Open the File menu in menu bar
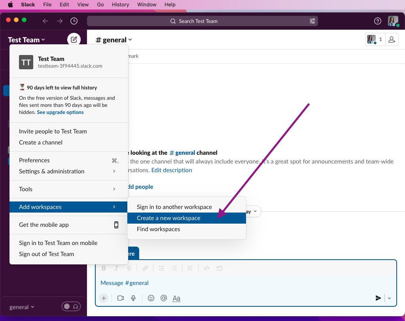The width and height of the screenshot is (405, 321). [47, 5]
